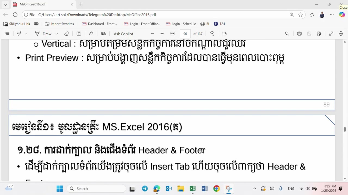This screenshot has height=195, width=348.
Task: Refresh the current page
Action: pos(15,15)
